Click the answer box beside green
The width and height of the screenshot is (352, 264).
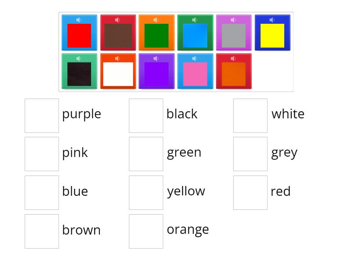146,154
